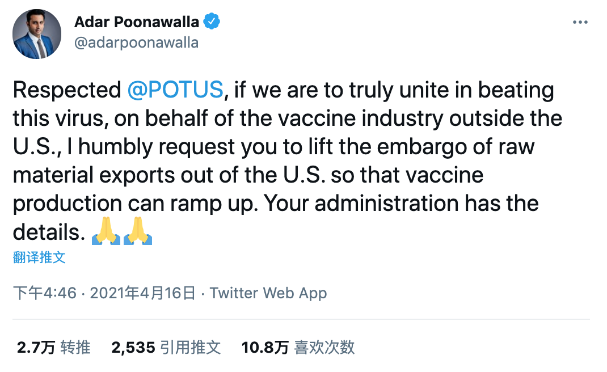Click Adar Poonawalla's profile photo
The image size is (607, 372).
tap(37, 34)
